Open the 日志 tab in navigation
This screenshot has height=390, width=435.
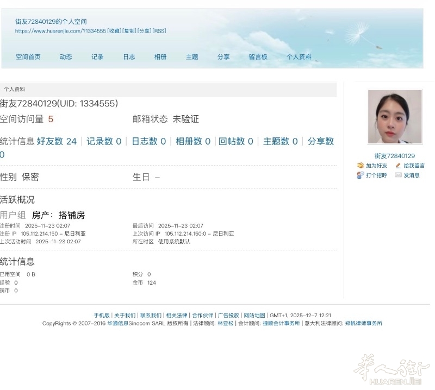[x=129, y=56]
